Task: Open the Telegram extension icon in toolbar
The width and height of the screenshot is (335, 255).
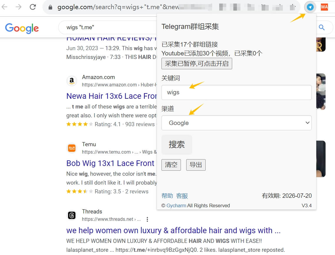Action: (310, 7)
